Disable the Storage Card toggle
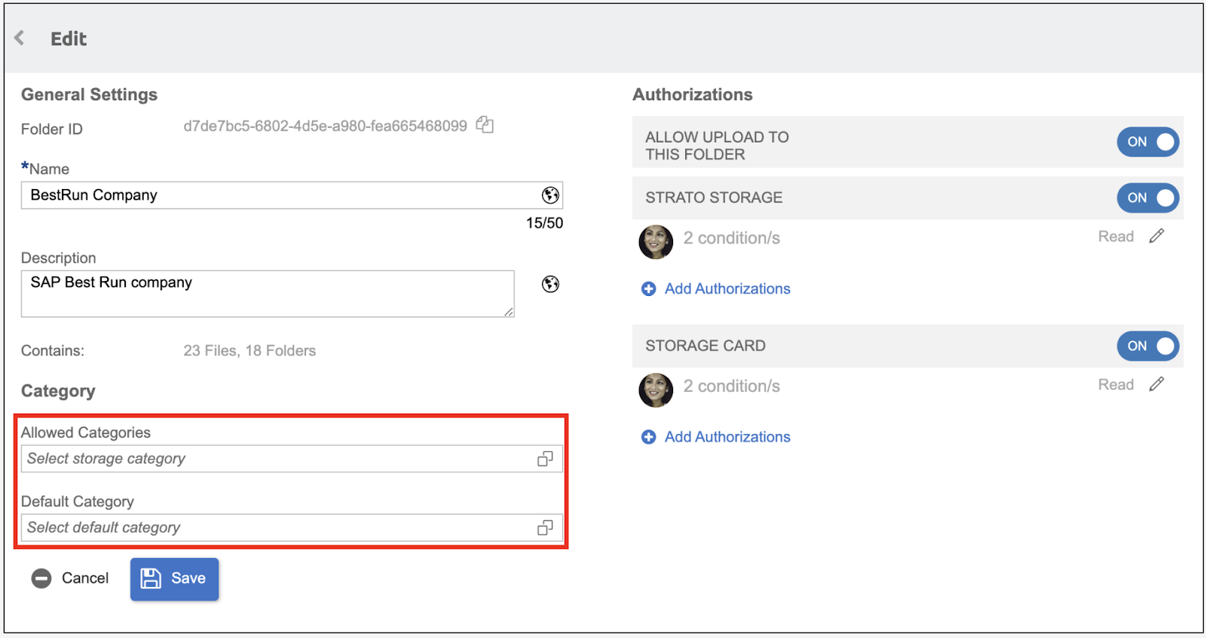 1147,346
